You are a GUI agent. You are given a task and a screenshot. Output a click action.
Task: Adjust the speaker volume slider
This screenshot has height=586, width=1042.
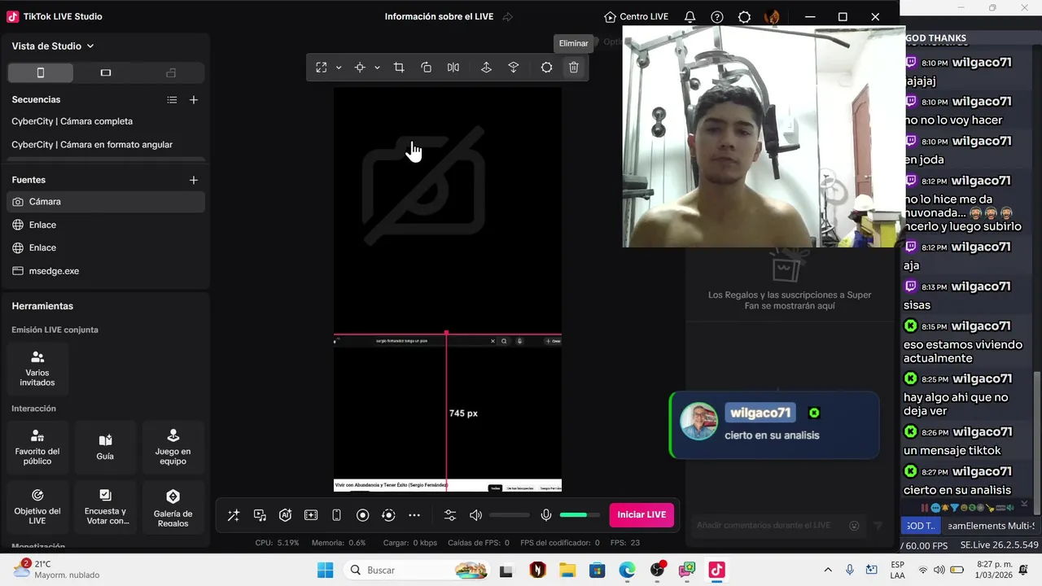point(509,515)
